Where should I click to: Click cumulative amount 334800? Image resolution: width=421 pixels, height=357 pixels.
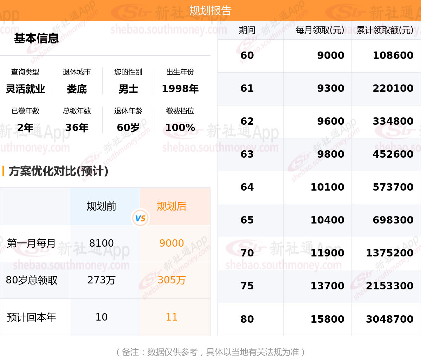point(393,121)
